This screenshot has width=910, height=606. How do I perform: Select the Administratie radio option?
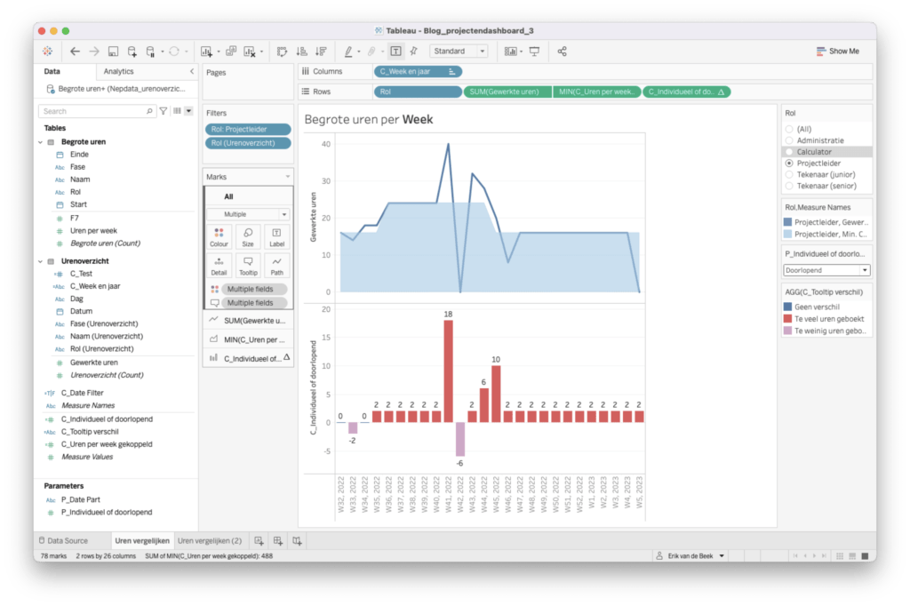[x=789, y=140]
